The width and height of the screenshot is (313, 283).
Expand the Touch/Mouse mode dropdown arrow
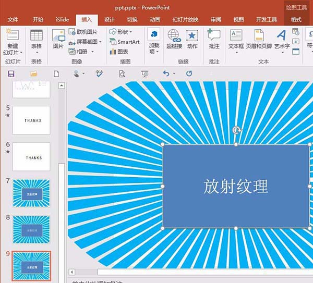pyautogui.click(x=83, y=73)
